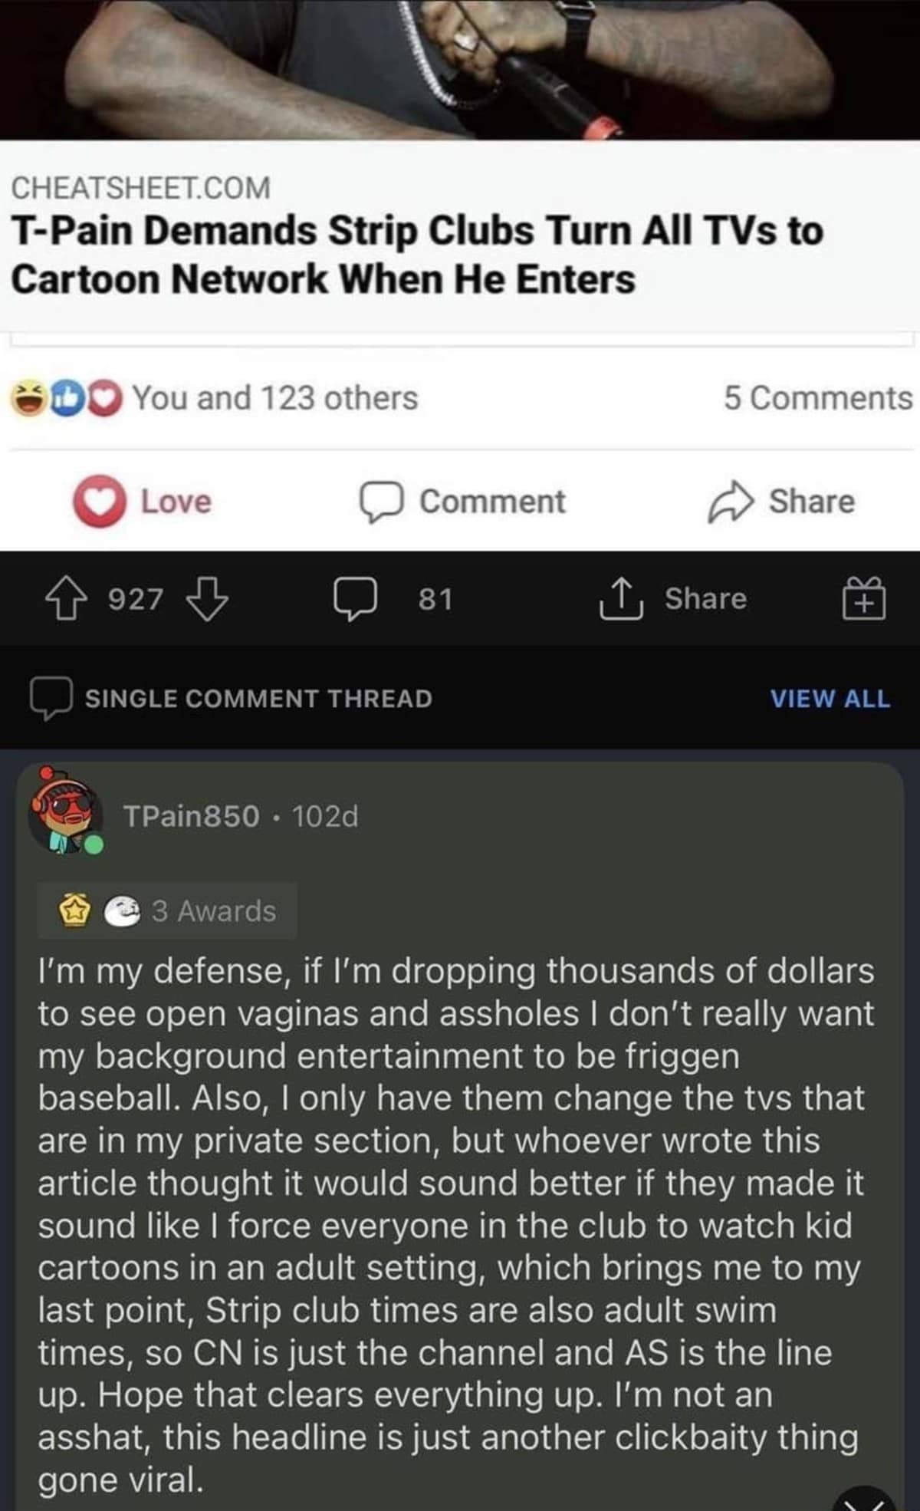Viewport: 920px width, 1511px height.
Task: Expand all comments with VIEW ALL
Action: (x=830, y=699)
